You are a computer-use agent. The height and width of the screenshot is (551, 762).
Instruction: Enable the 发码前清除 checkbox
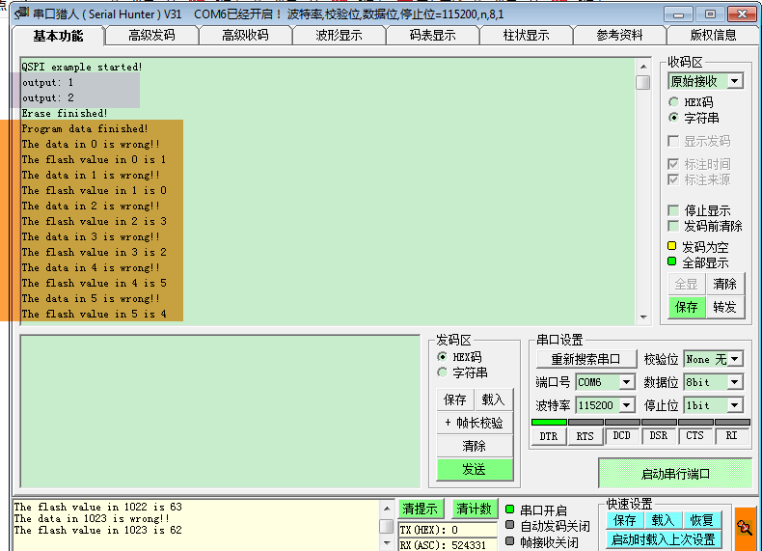pos(673,226)
